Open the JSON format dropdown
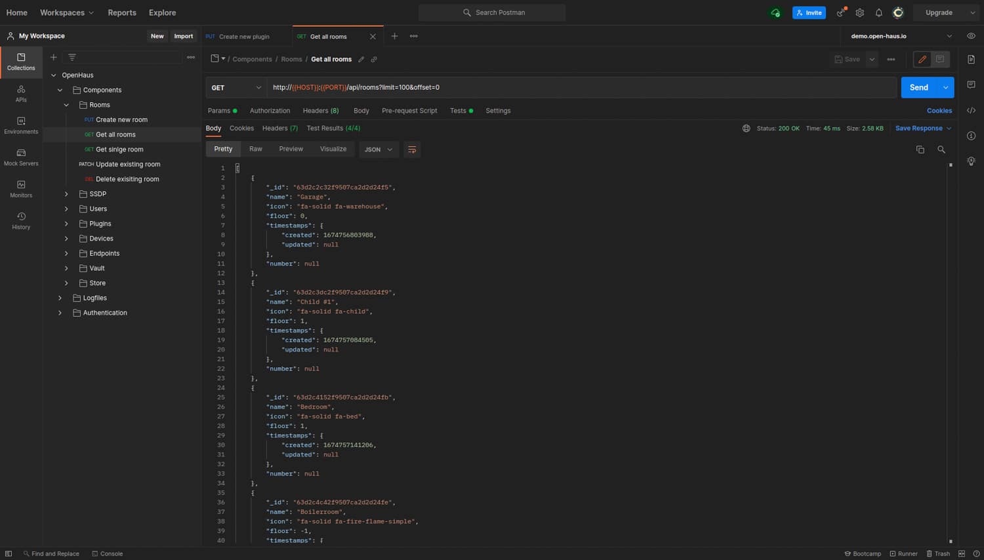The height and width of the screenshot is (560, 984). pos(379,150)
